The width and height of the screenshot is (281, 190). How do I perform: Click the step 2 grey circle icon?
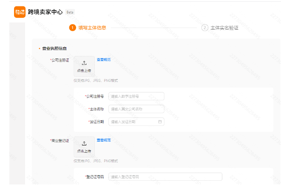tap(205, 28)
